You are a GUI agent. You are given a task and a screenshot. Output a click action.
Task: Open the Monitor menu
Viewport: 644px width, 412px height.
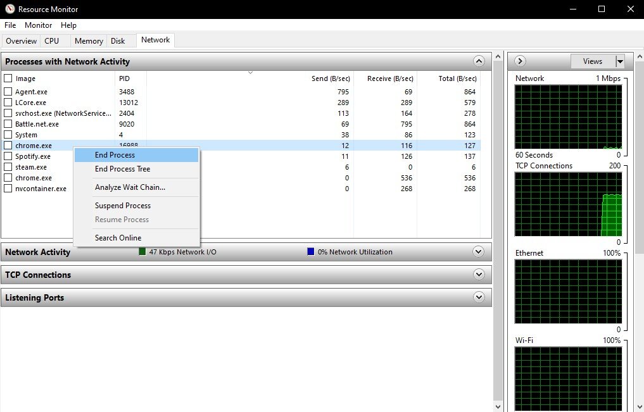click(x=38, y=25)
